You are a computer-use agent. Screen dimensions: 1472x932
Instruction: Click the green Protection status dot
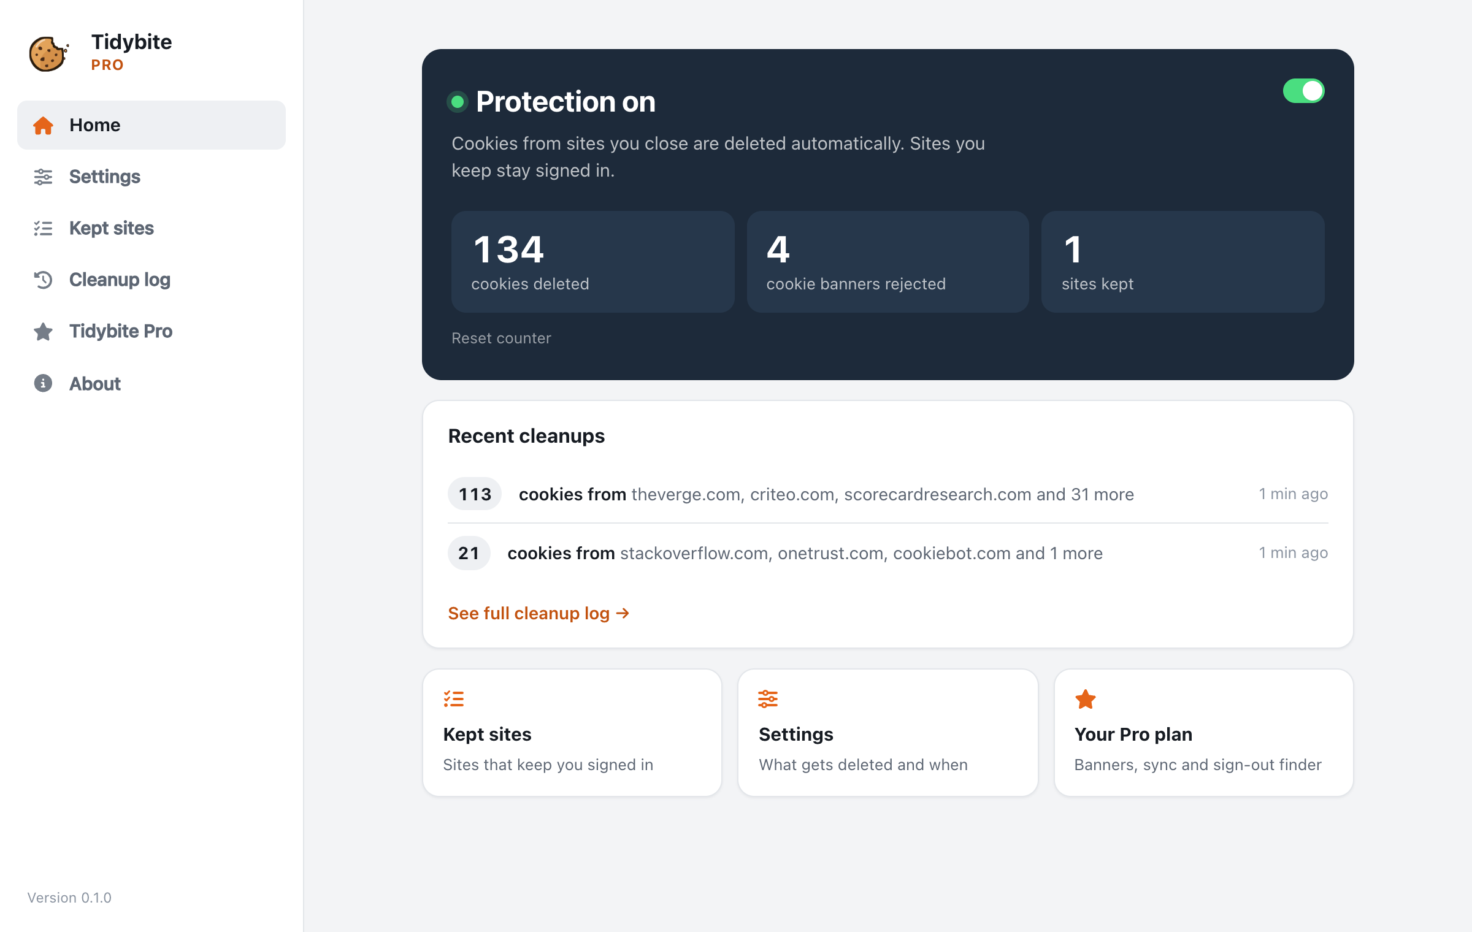(x=458, y=102)
